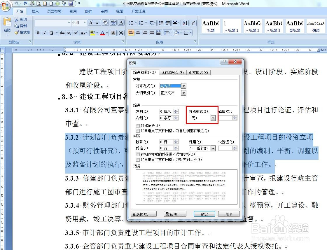The height and width of the screenshot is (250, 327).
Task: Click the 制表位 (Tabs) button
Action: (x=144, y=214)
